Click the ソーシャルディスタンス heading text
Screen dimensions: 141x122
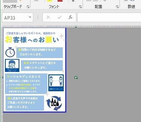pyautogui.click(x=24, y=77)
